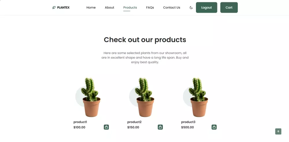The width and height of the screenshot is (289, 142).
Task: Navigate to Contact Us
Action: [x=172, y=8]
